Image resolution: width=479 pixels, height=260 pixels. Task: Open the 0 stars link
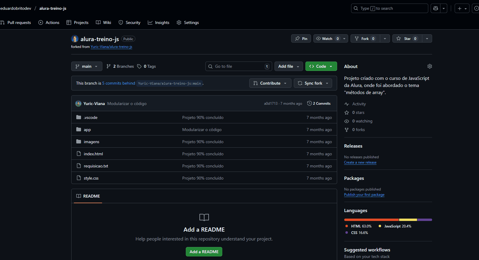[354, 112]
